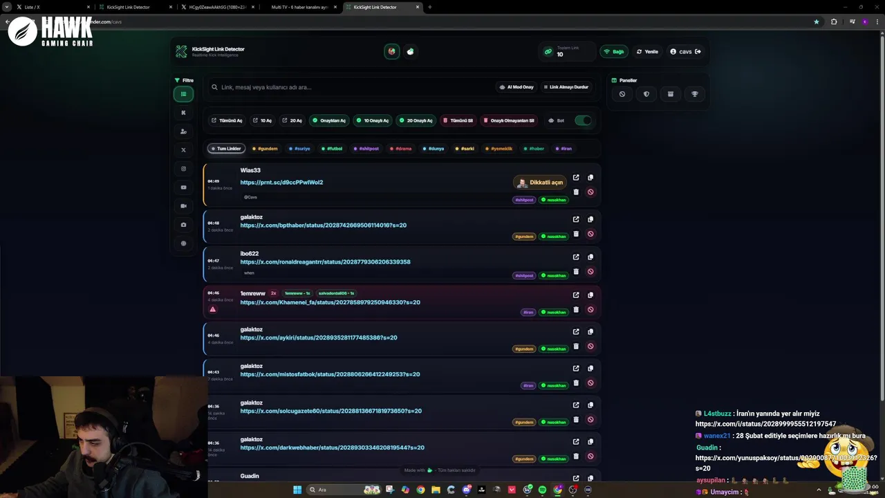Viewport: 885px width, 498px height.
Task: Switch to the Liste / X browser tab
Action: click(x=52, y=7)
